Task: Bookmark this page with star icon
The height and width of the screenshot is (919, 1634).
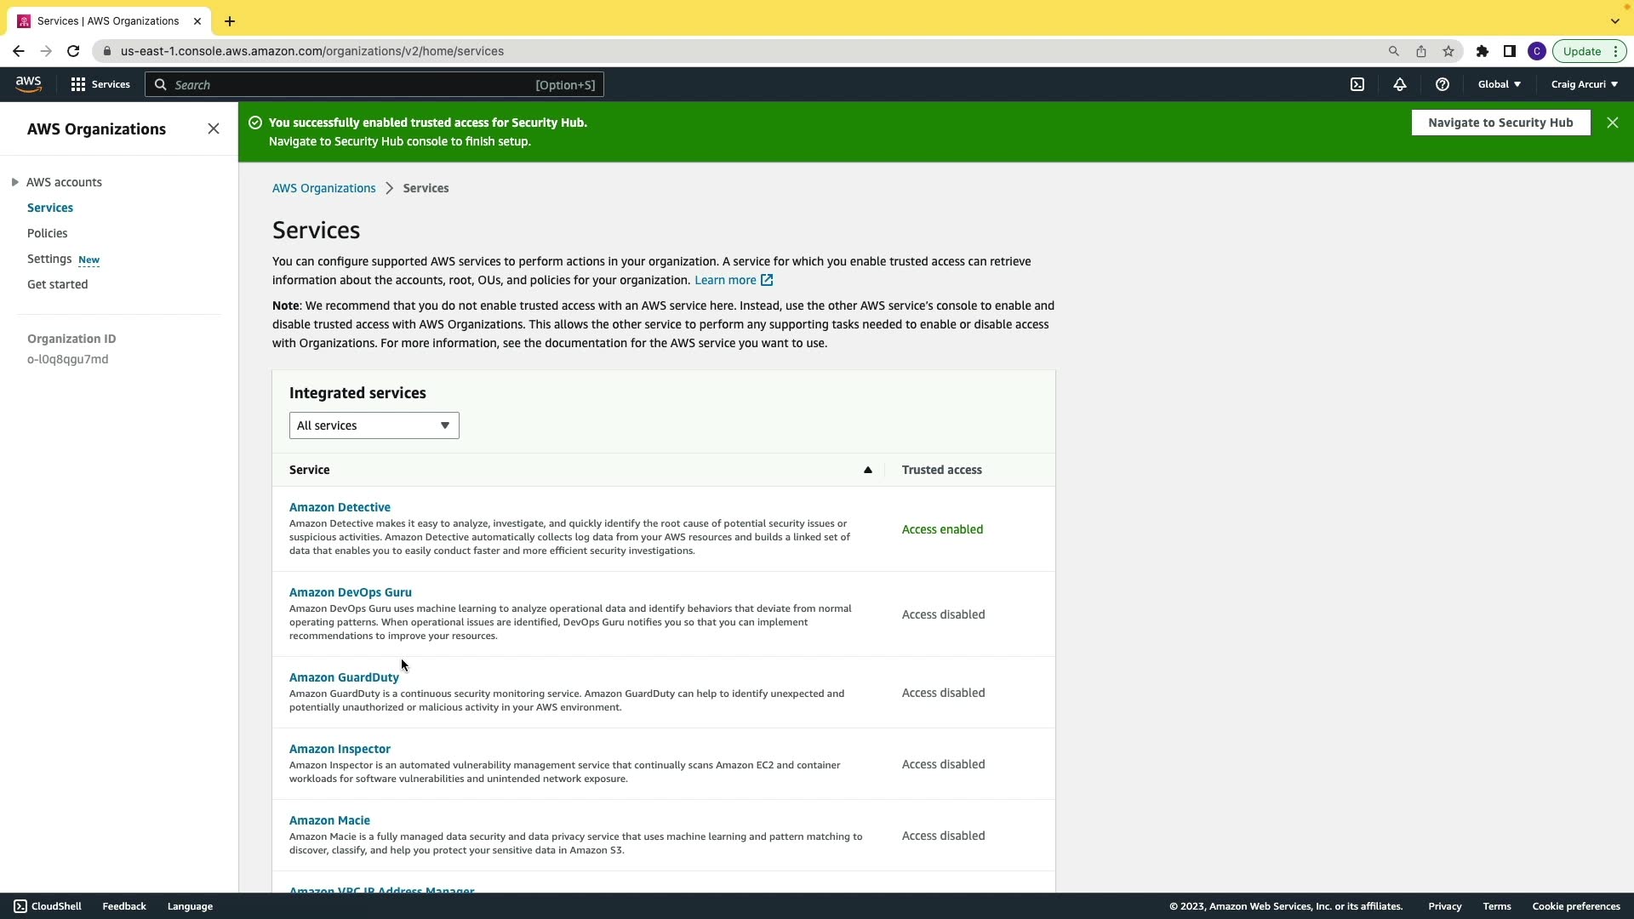Action: tap(1448, 51)
